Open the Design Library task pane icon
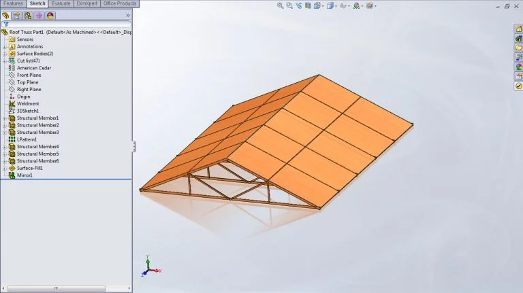This screenshot has height=293, width=523. tap(518, 38)
